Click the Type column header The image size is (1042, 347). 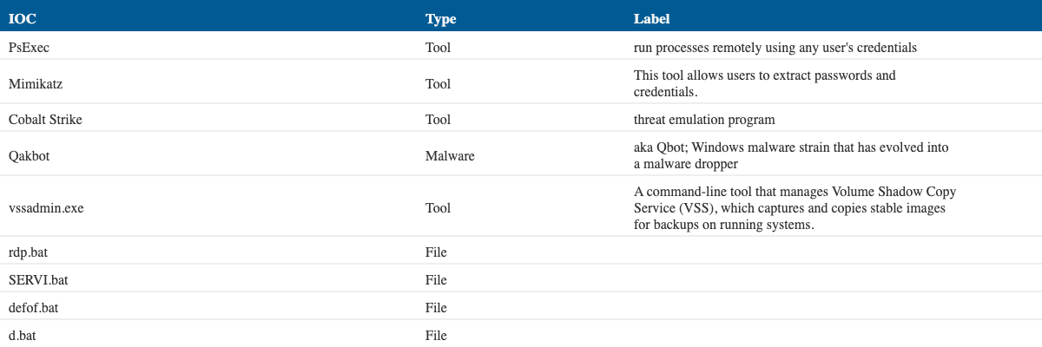pos(440,18)
